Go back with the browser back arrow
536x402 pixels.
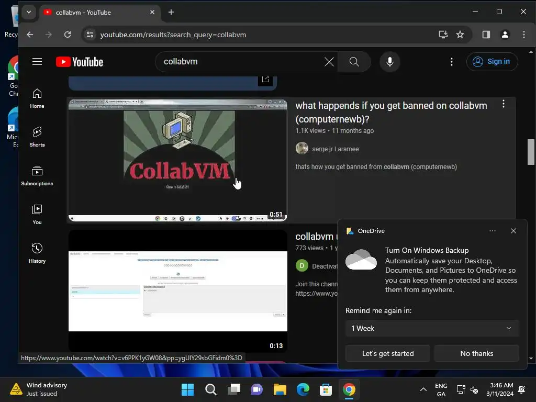[30, 35]
